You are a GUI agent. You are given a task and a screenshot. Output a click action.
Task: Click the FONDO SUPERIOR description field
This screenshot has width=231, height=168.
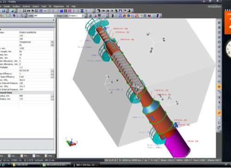[36, 32]
